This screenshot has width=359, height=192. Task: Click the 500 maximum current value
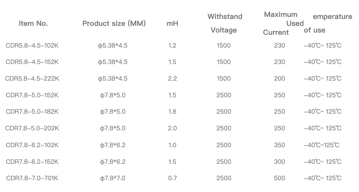coord(279,178)
